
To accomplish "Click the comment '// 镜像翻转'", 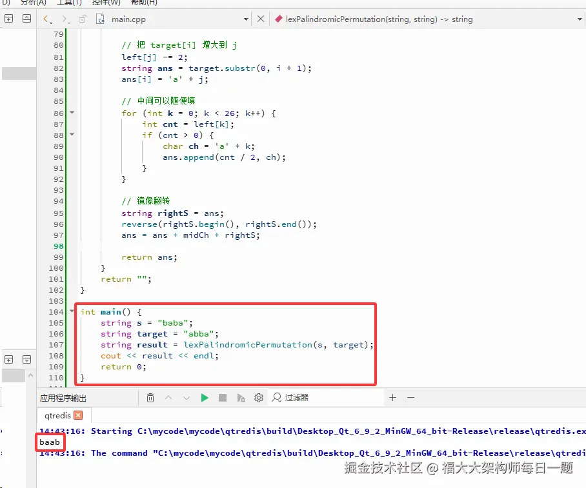I will 145,201.
